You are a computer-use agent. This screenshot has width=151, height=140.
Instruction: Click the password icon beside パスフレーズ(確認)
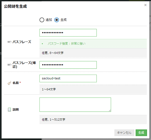[9, 65]
